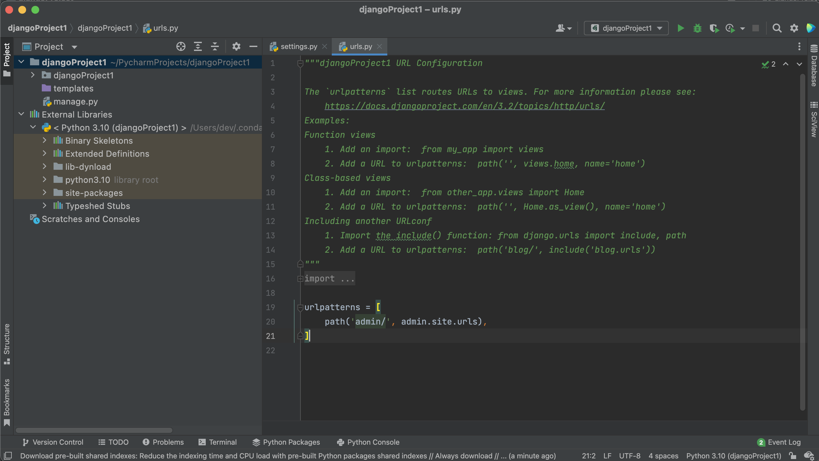Expand the site-packages folder

point(45,193)
